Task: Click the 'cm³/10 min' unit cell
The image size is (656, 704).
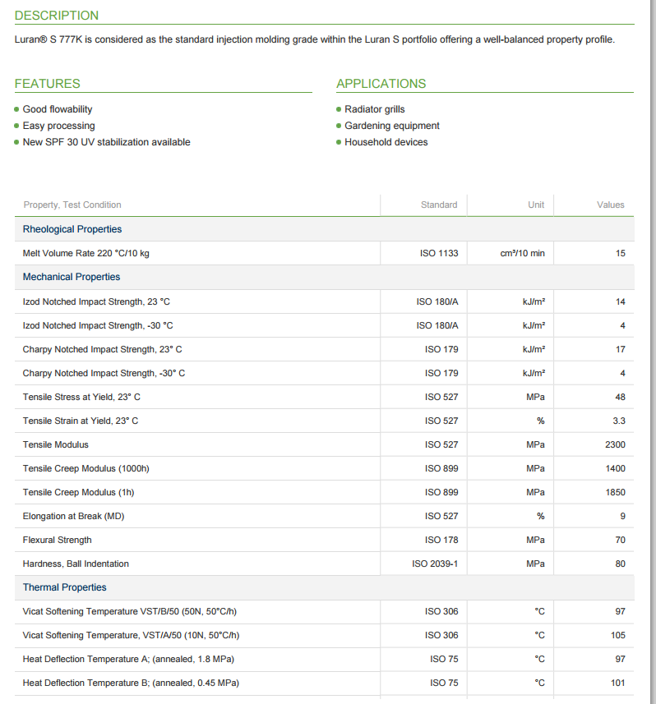Action: tap(523, 253)
